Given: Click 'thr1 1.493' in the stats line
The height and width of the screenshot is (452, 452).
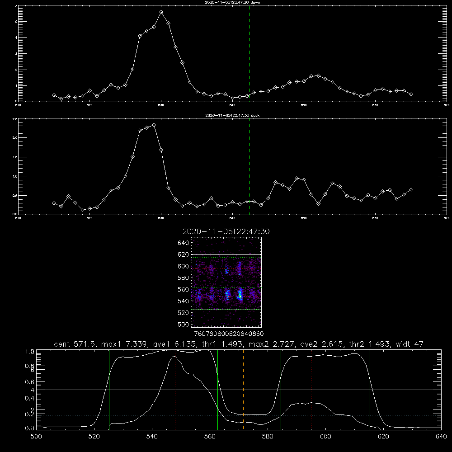Looking at the screenshot, I should [222, 344].
